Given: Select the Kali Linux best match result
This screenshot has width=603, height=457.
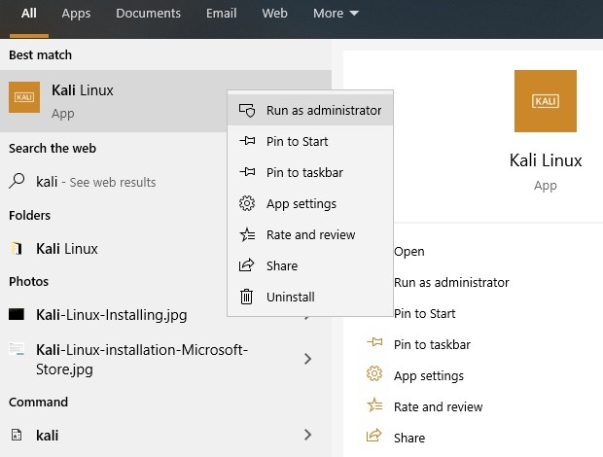Looking at the screenshot, I should pyautogui.click(x=114, y=101).
